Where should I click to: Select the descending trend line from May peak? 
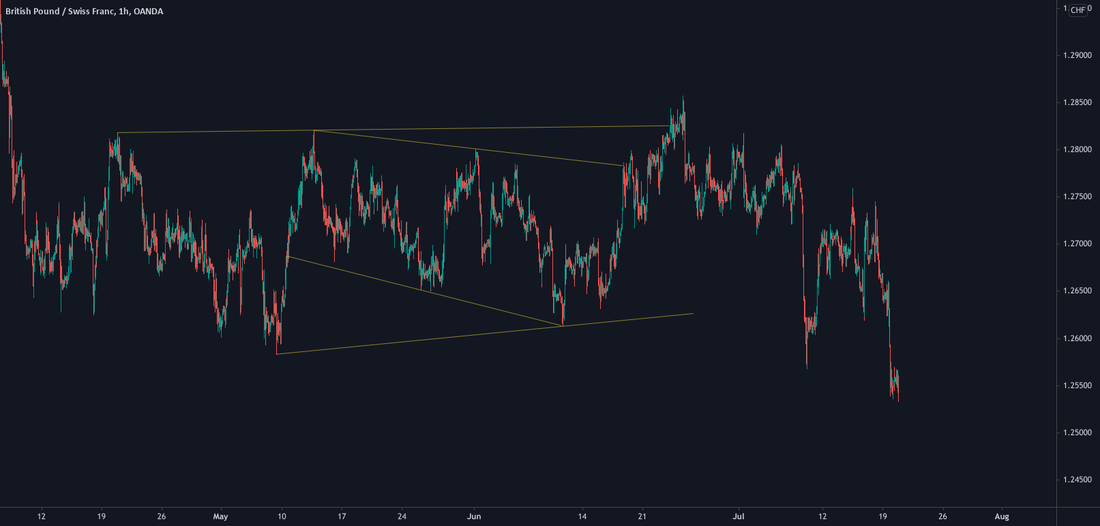click(x=469, y=148)
